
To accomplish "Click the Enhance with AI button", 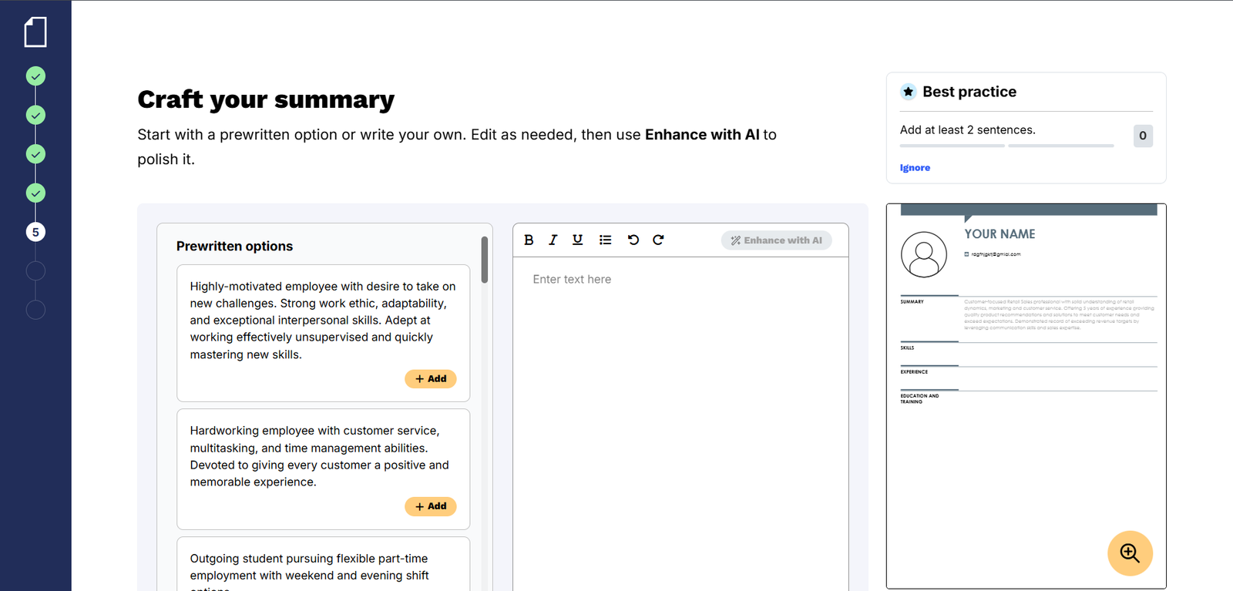I will point(776,240).
